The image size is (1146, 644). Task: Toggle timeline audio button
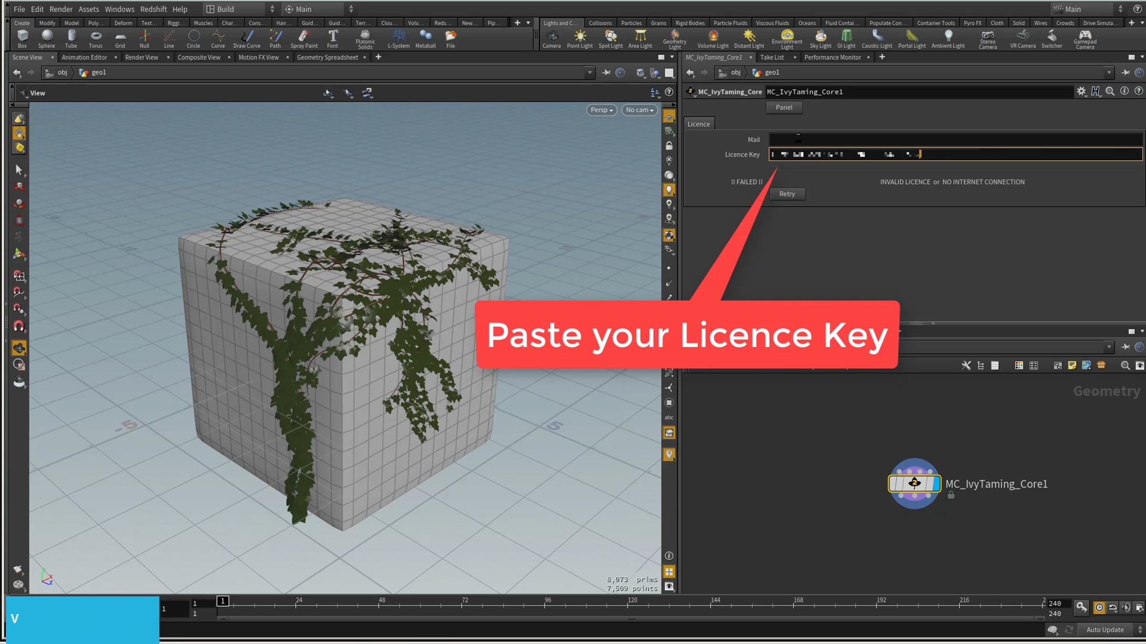[1126, 607]
